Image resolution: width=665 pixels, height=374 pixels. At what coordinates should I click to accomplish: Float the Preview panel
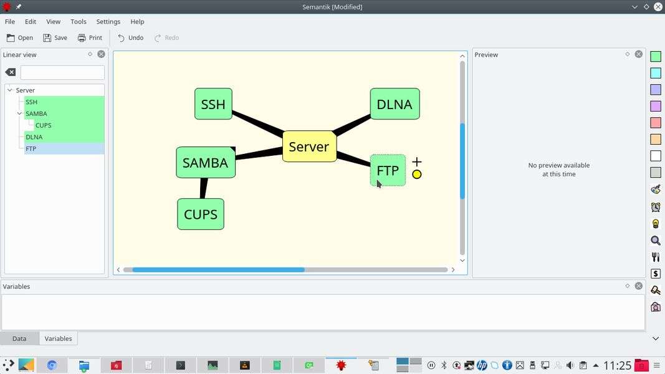627,54
